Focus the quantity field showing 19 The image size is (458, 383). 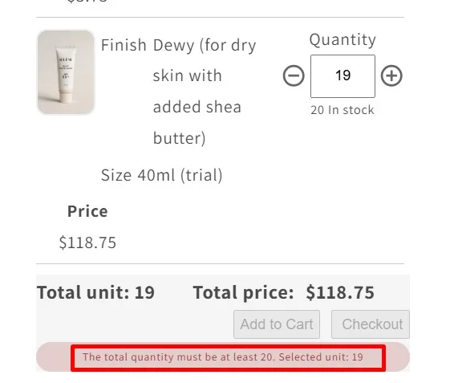coord(342,76)
